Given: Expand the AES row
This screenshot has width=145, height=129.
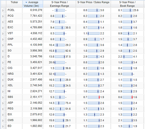Looking at the screenshot, I should coord(3,22).
